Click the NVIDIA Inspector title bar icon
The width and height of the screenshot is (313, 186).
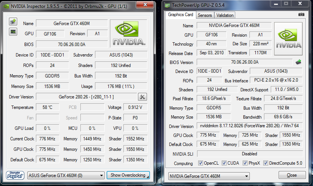coord(6,6)
